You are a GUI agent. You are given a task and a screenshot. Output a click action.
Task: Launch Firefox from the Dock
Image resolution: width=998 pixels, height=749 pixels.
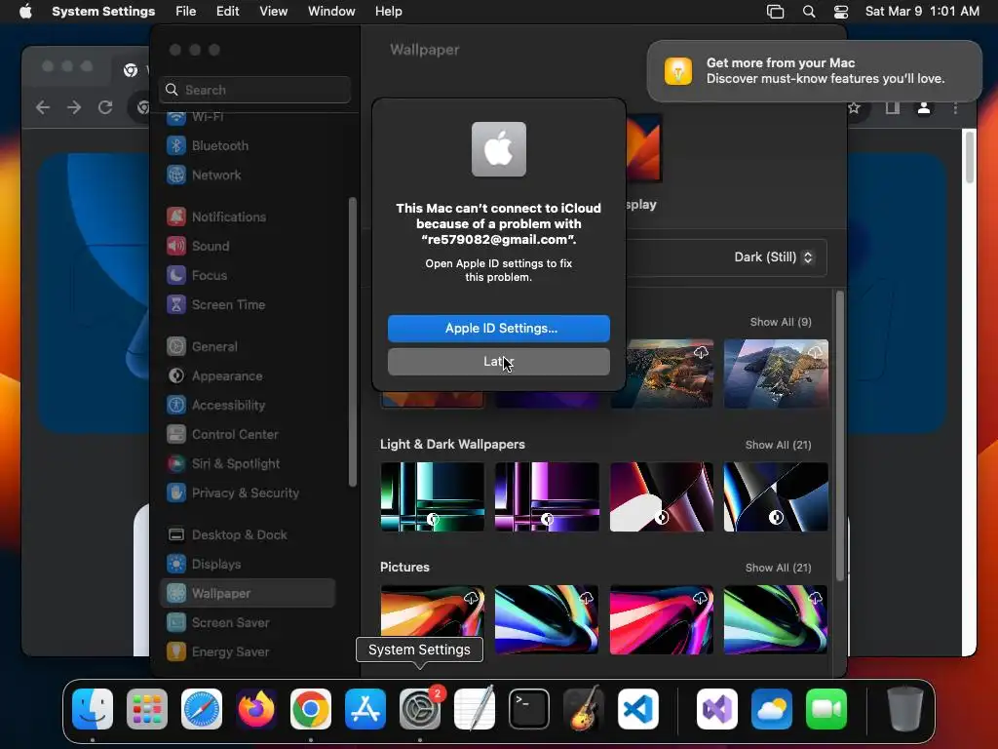[x=256, y=709]
